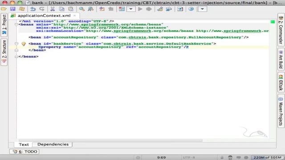Click the 9:69 cursor position indicator

click(x=161, y=157)
